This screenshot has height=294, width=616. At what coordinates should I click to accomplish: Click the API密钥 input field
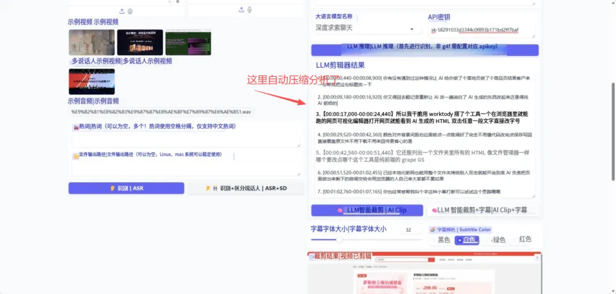click(481, 30)
